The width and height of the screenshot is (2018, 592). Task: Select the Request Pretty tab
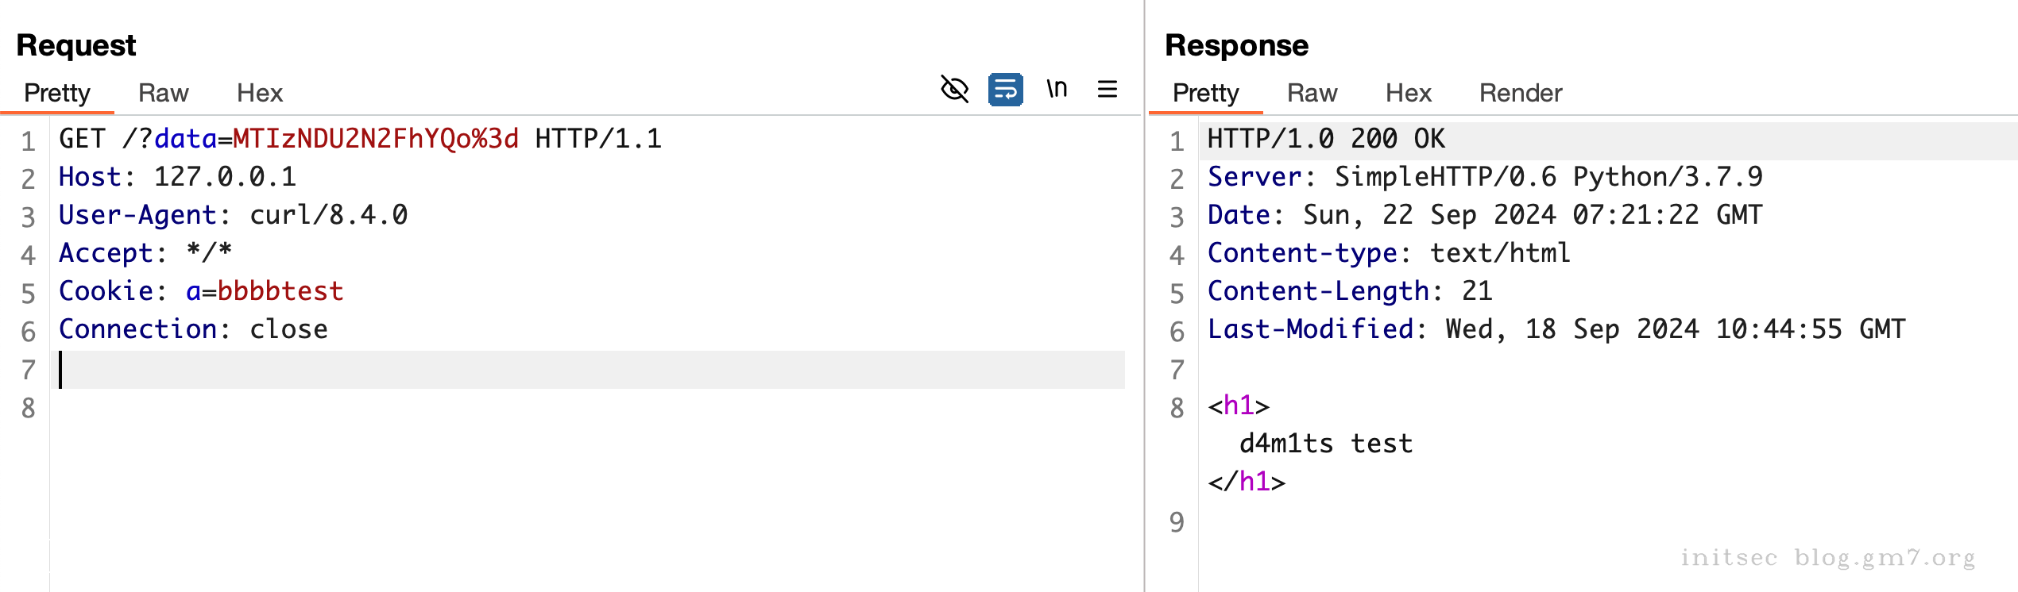pyautogui.click(x=57, y=94)
